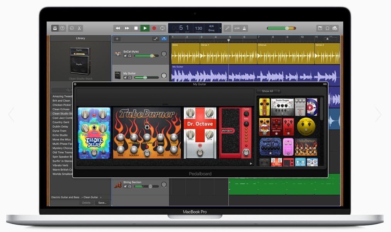
Task: Click the Save... button in Library
Action: [x=102, y=203]
